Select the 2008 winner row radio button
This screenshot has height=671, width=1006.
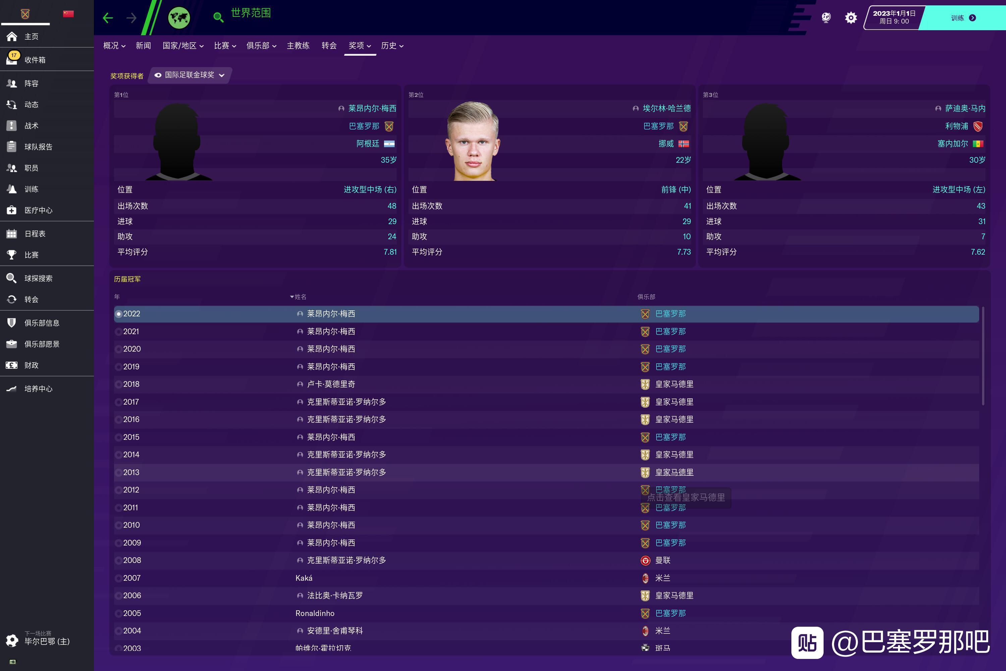pos(118,561)
